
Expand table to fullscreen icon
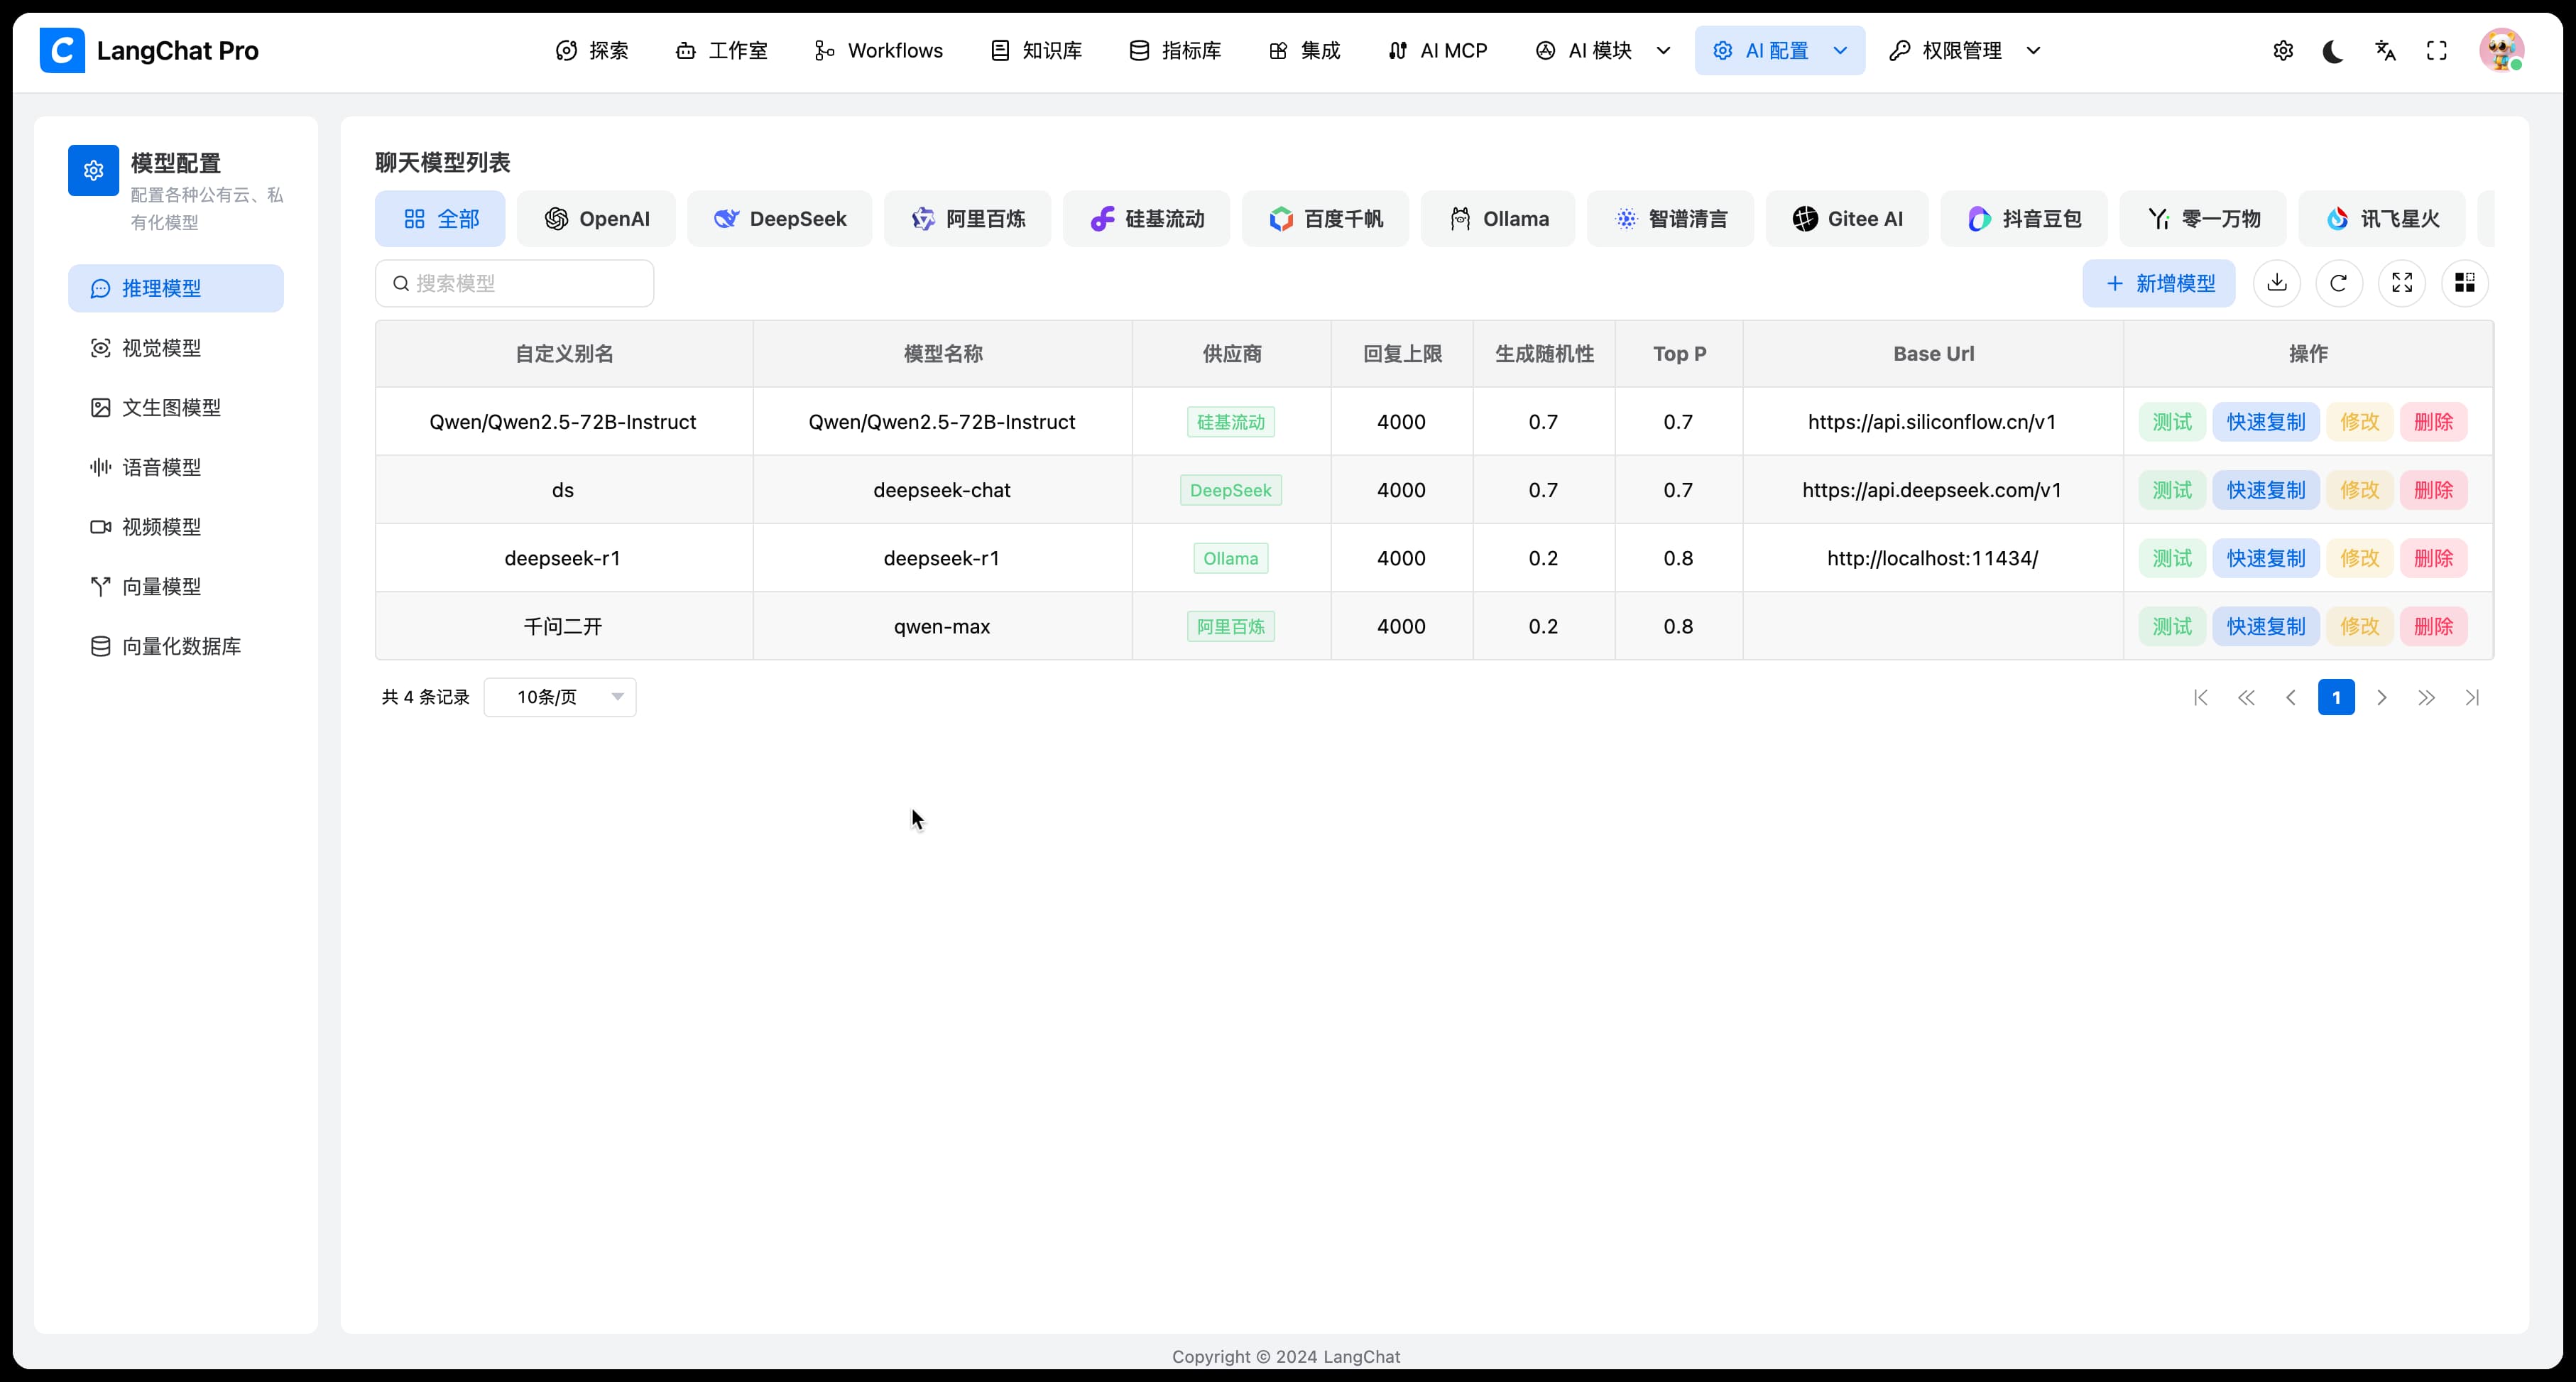pyautogui.click(x=2402, y=283)
